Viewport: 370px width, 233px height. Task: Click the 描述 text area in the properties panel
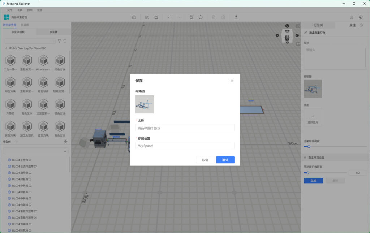tap(335, 58)
